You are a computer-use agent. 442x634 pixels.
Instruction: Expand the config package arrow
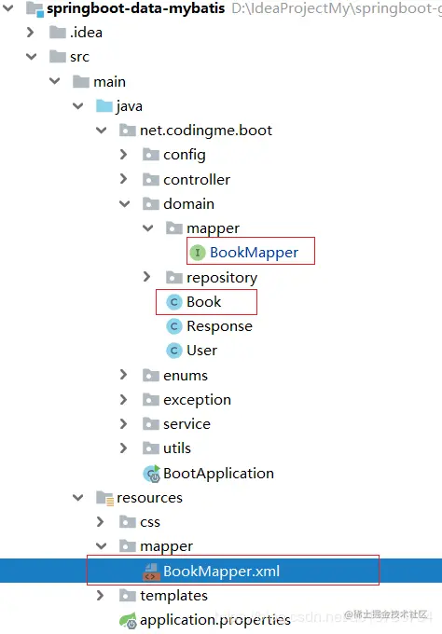[x=123, y=155]
